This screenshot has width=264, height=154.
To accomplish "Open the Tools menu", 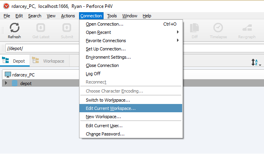I will [x=112, y=16].
